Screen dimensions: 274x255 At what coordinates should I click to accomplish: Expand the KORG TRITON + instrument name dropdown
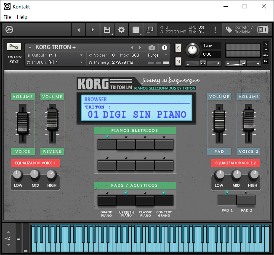(x=30, y=47)
